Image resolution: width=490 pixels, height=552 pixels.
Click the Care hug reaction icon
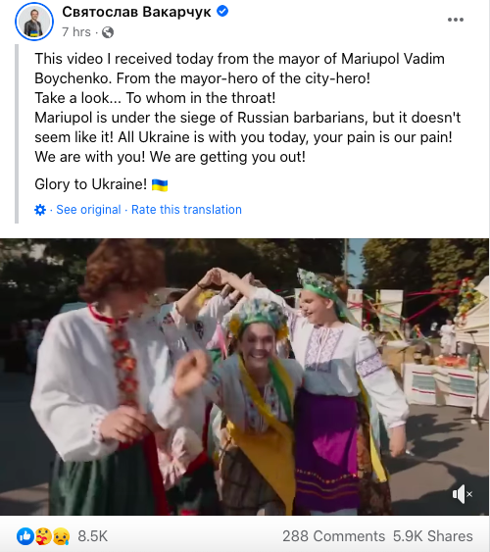click(x=43, y=536)
